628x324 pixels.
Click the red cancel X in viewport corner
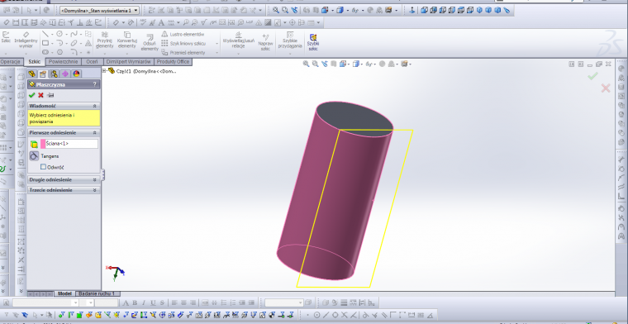606,88
